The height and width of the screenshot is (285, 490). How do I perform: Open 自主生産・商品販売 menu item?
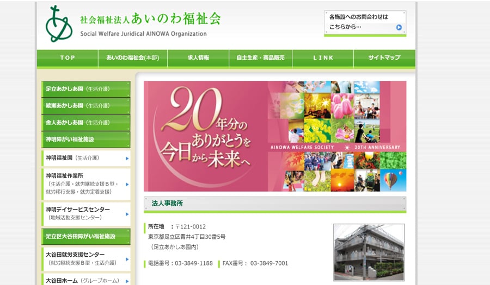tap(261, 58)
